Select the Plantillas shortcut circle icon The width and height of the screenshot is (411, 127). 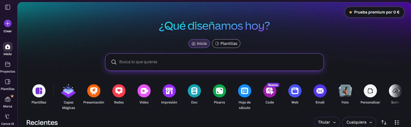click(x=39, y=91)
